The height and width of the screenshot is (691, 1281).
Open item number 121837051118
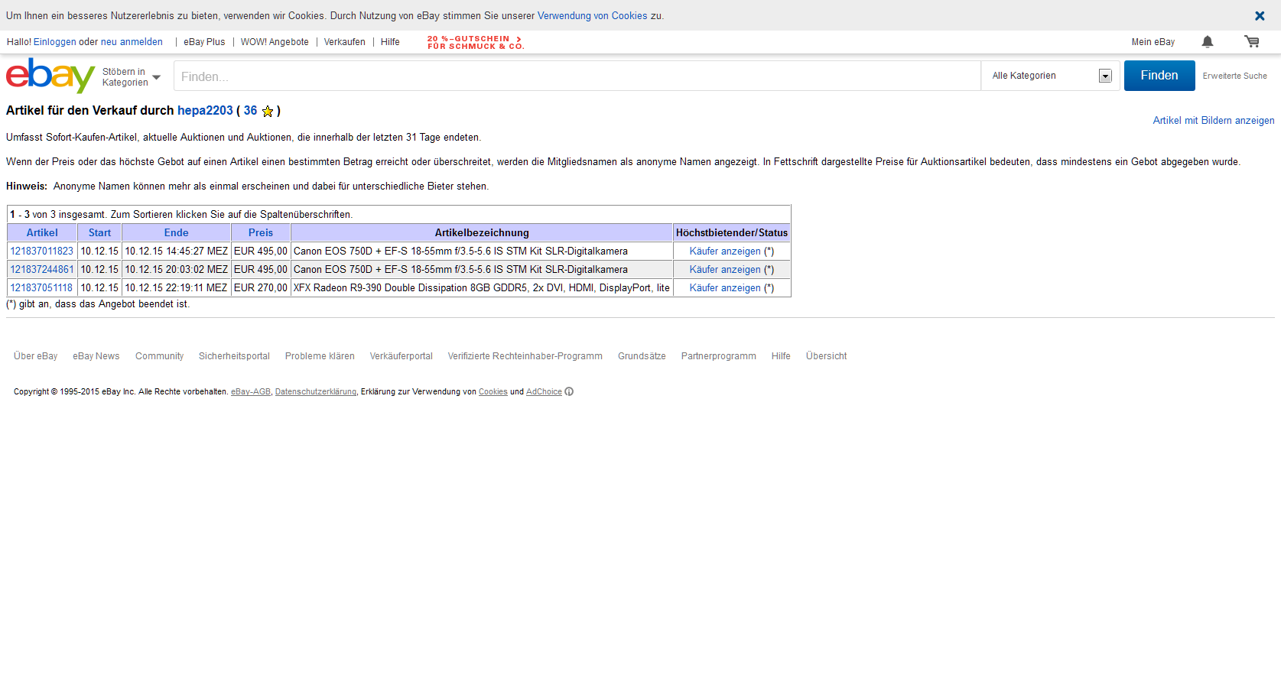pos(41,288)
